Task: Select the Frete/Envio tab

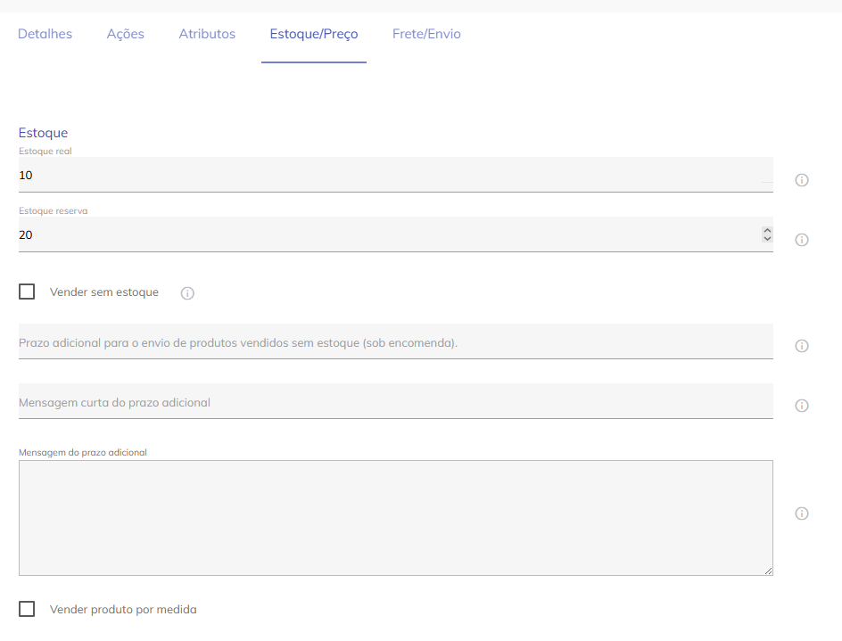Action: coord(426,34)
